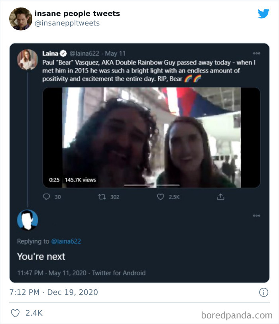Click the boredpanda.com watermark link
This screenshot has width=279, height=324.
[238, 314]
